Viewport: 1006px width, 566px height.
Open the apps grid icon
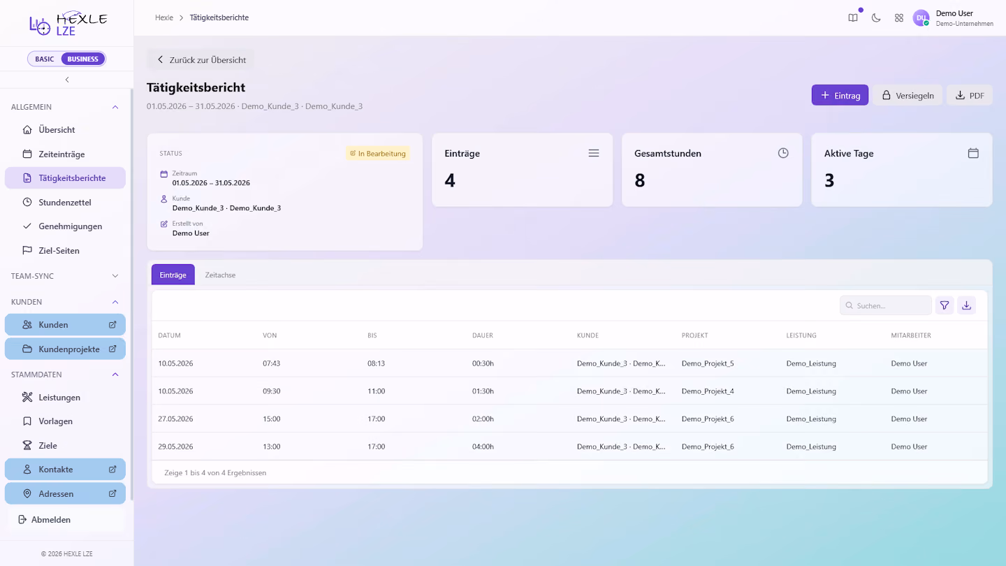(899, 18)
